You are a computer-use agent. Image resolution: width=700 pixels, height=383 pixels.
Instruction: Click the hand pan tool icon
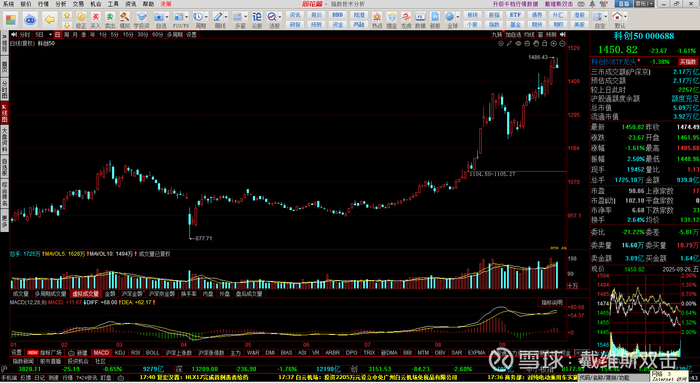pos(536,44)
